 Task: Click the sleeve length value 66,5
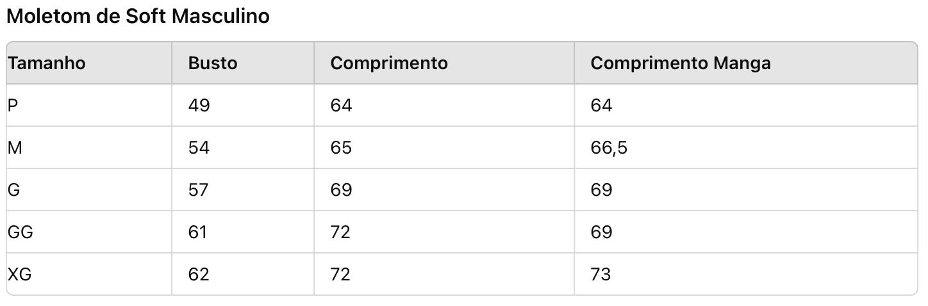(x=609, y=149)
